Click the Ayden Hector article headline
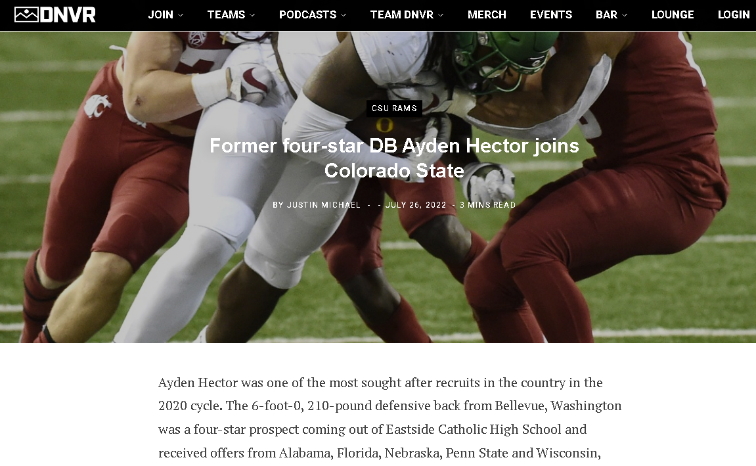Screen dimensions: 756x466 pos(394,158)
